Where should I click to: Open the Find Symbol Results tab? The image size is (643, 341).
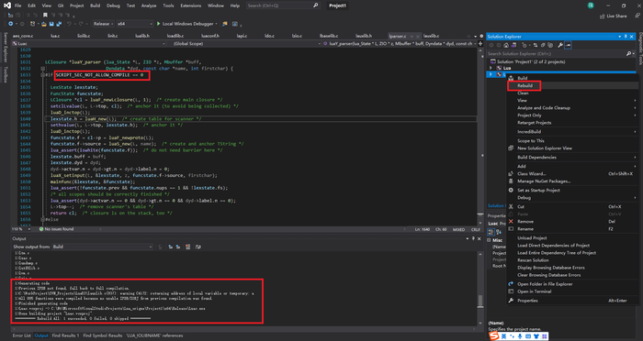tap(103, 335)
